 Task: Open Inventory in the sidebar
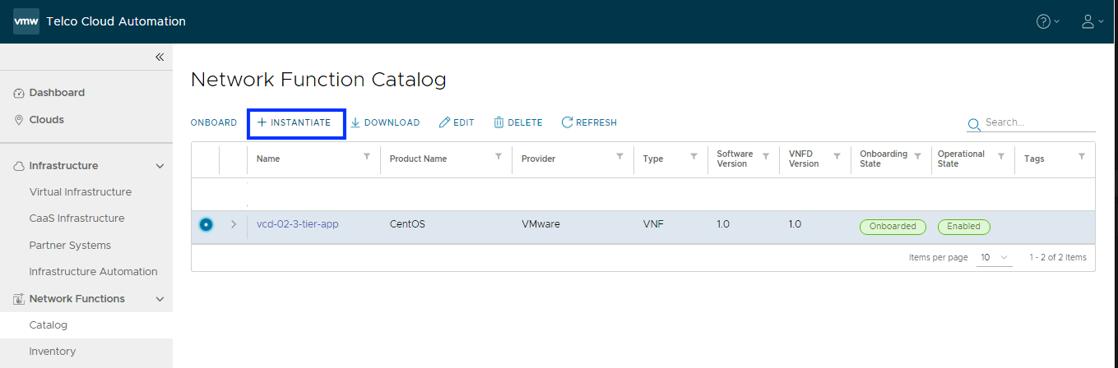53,352
